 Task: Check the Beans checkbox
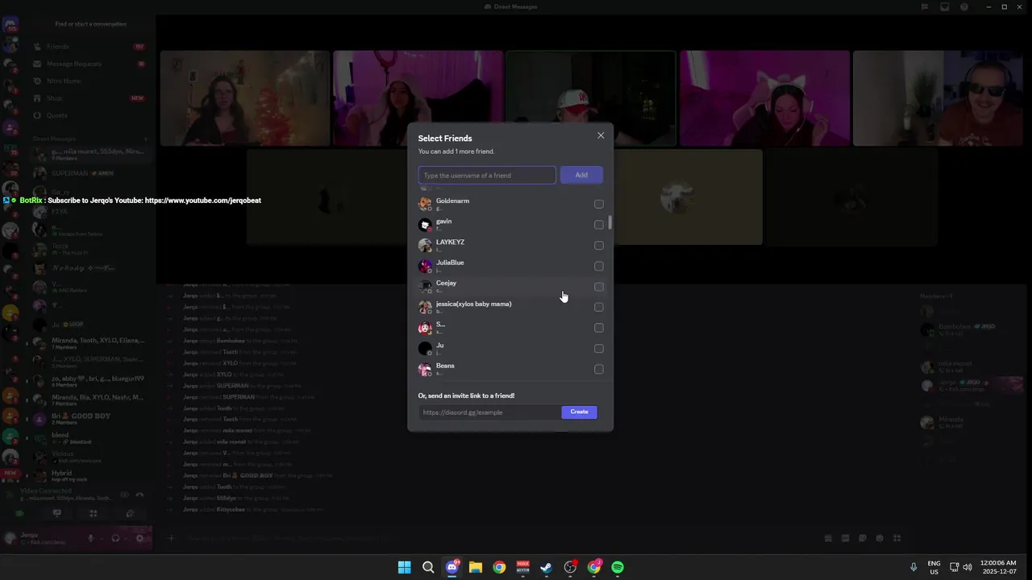pos(598,370)
